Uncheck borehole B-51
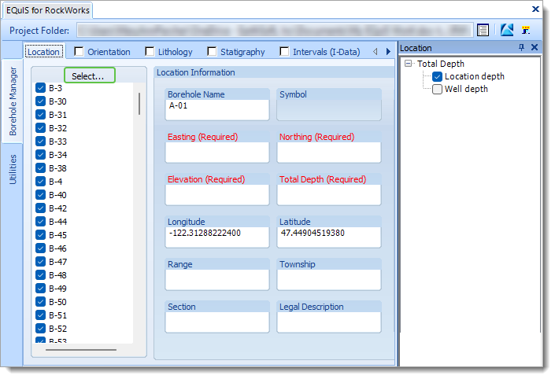The height and width of the screenshot is (379, 555). (x=41, y=315)
